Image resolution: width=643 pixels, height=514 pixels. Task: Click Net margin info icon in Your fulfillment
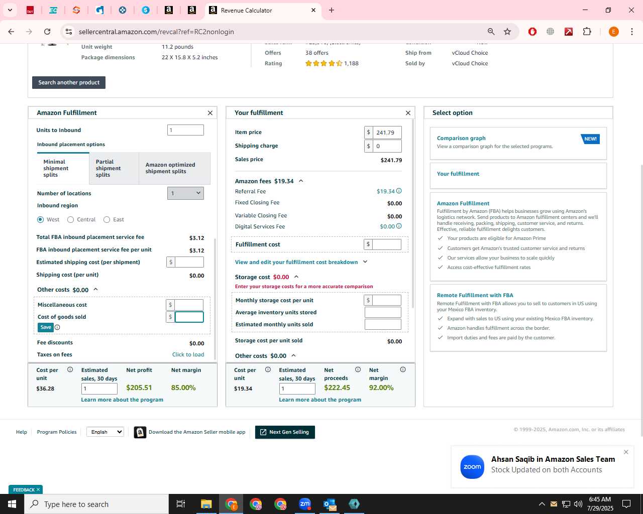pos(403,369)
